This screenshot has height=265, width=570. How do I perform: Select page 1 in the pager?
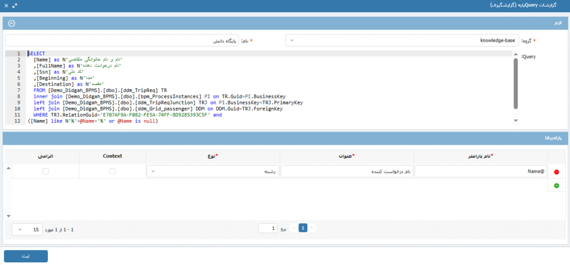click(x=303, y=228)
